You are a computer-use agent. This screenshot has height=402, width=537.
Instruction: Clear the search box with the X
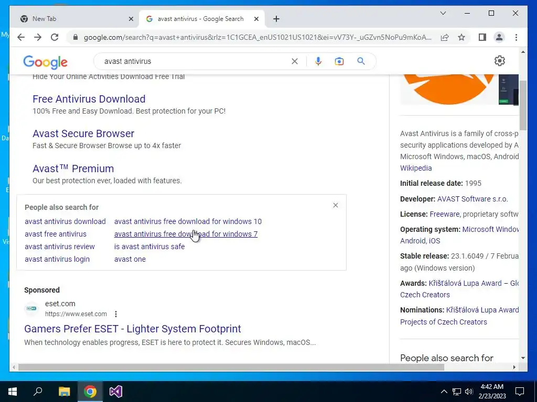coord(295,61)
